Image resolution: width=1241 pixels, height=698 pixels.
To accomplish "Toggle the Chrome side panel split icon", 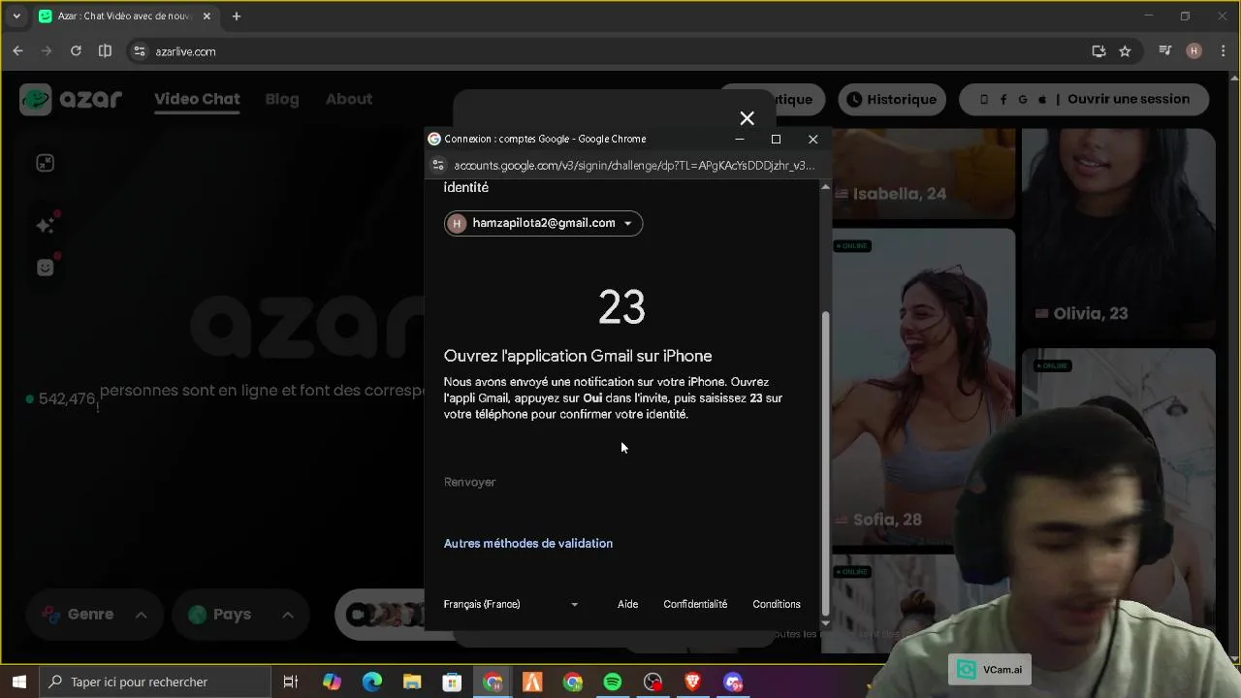I will pyautogui.click(x=105, y=51).
